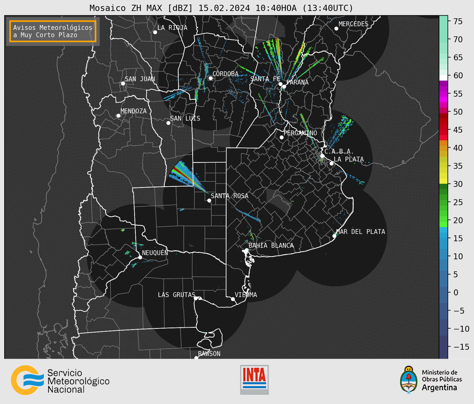Pick the Neuquén location dot
Image resolution: width=474 pixels, height=404 pixels.
pos(140,257)
